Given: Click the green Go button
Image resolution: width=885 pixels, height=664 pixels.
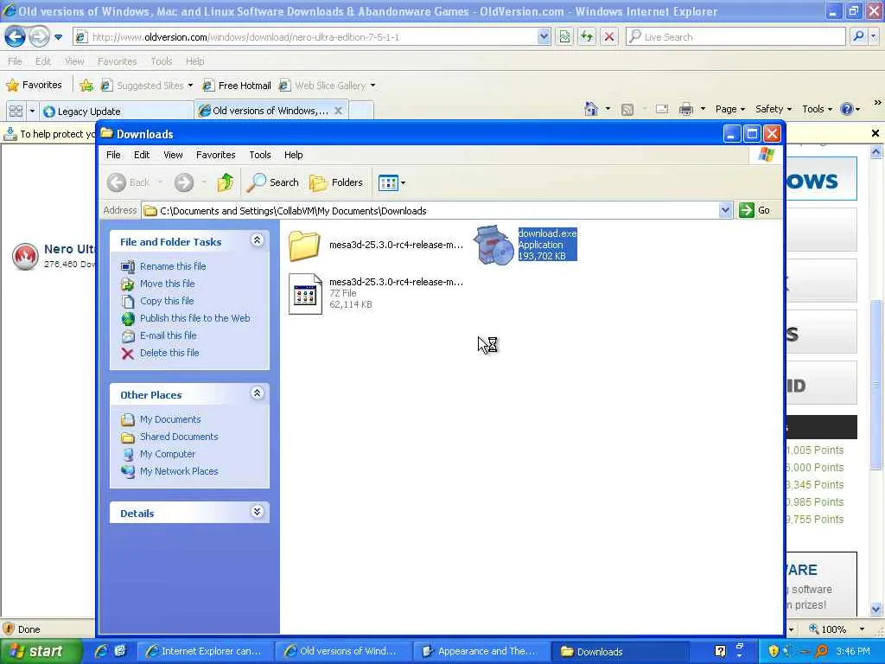Looking at the screenshot, I should [x=754, y=210].
